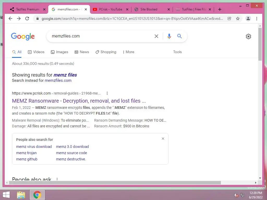The height and width of the screenshot is (200, 267).
Task: Select the News search filter
Action: [82, 52]
